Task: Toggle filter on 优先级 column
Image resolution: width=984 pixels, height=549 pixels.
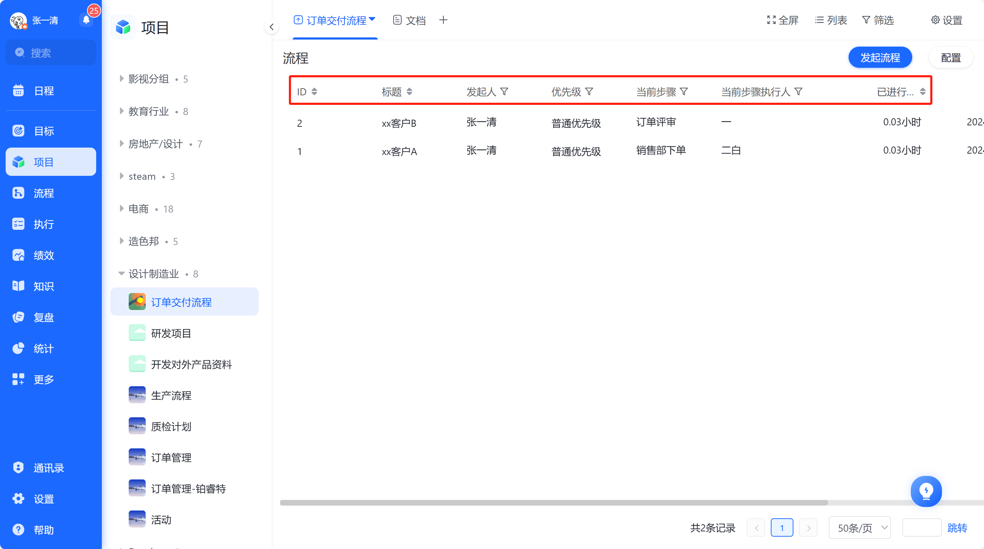Action: coord(589,91)
